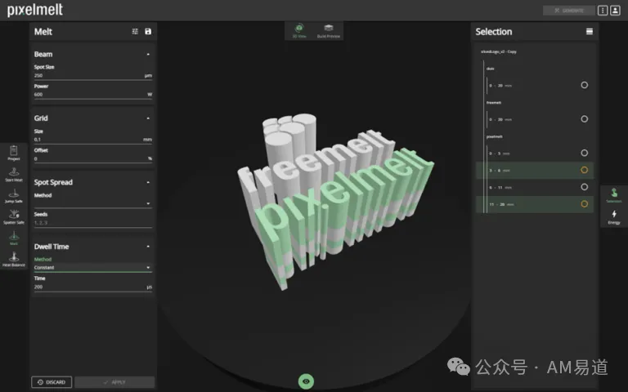Viewport: 628px width, 392px height.
Task: Open the Project step in left sidebar
Action: [x=14, y=153]
